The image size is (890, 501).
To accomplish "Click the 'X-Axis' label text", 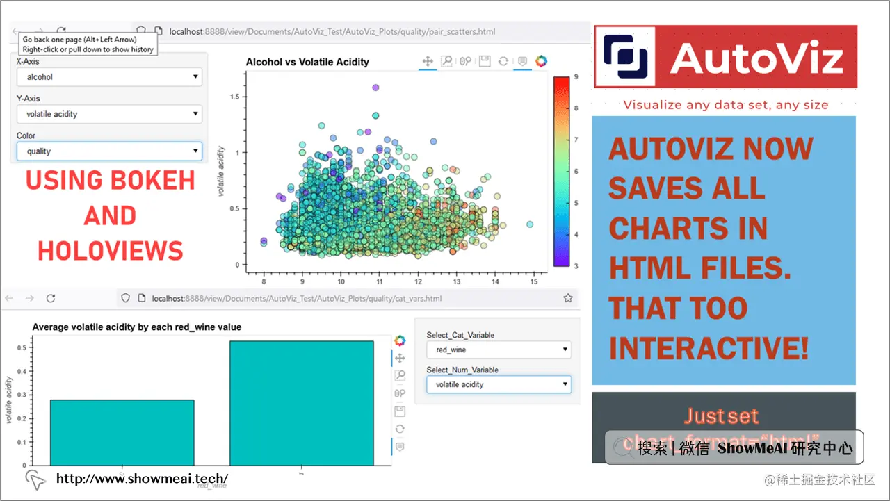I will point(28,61).
